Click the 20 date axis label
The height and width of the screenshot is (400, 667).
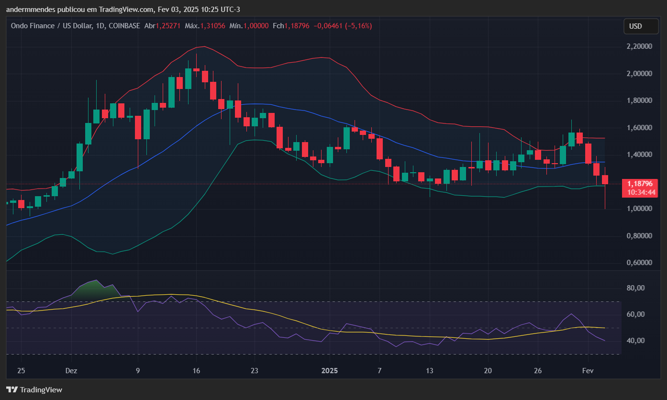coord(488,371)
